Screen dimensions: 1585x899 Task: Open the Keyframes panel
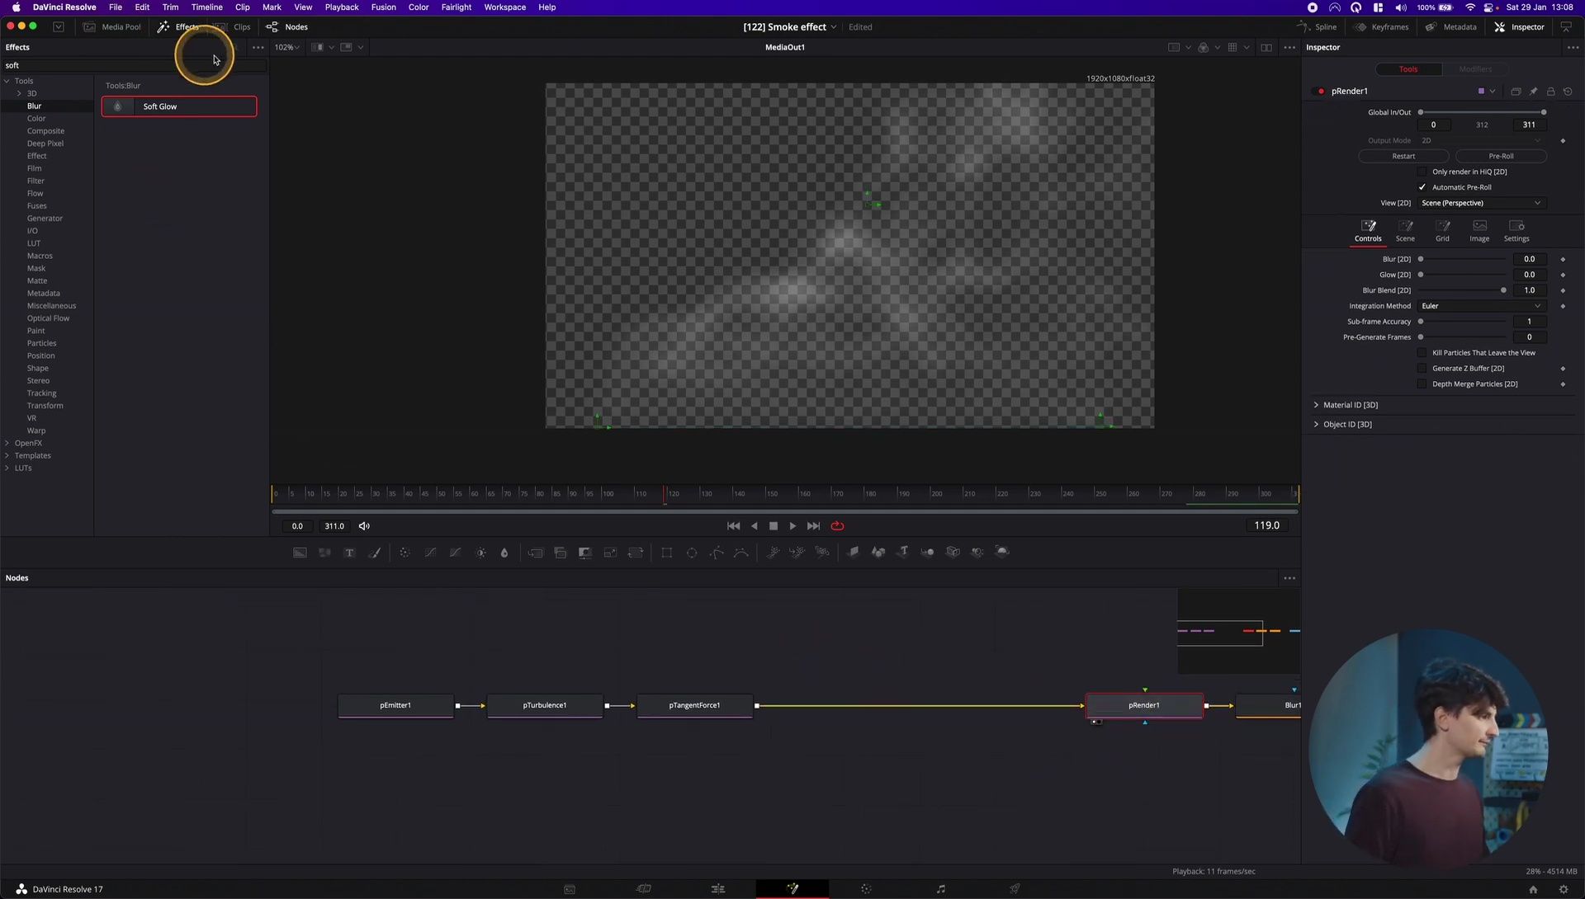coord(1381,27)
